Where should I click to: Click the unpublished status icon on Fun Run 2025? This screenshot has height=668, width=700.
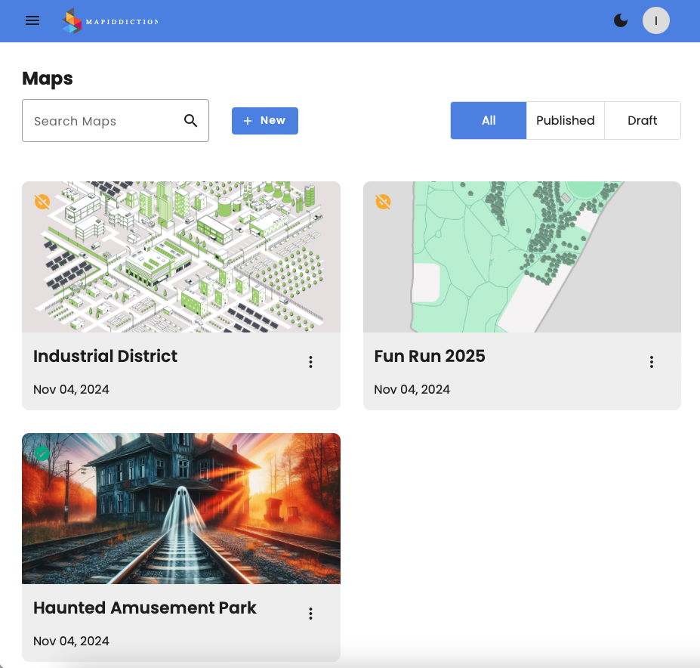384,202
